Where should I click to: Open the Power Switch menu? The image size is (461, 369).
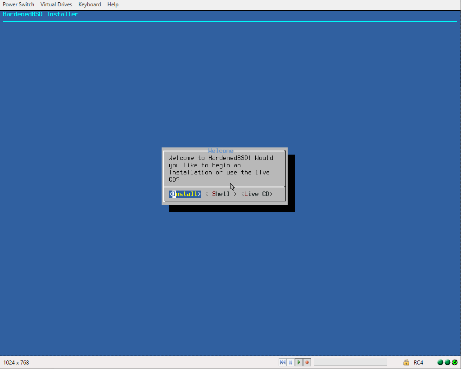pos(18,4)
